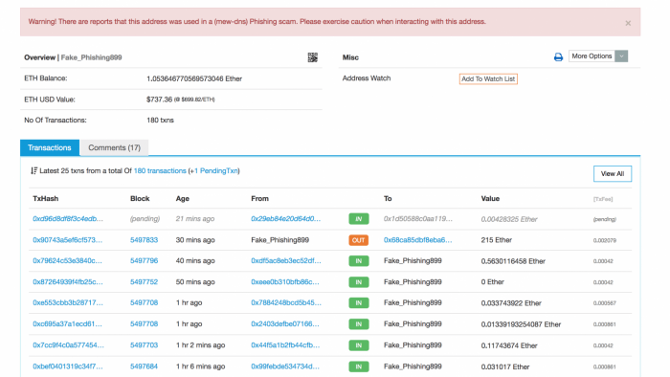Open sender address 0xdf5ac8eb3ec52df
Viewport: 670px width, 377px height.
click(286, 260)
